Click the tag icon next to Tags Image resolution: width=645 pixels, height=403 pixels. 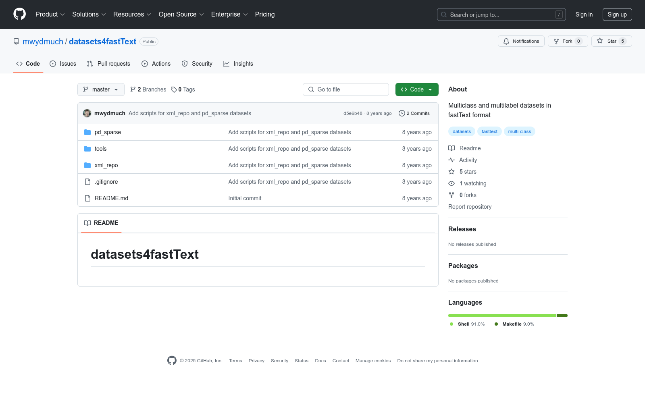(x=174, y=89)
